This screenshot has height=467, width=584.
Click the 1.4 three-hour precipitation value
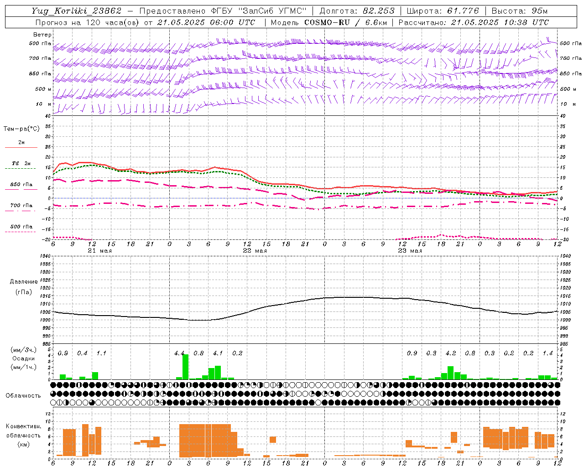pyautogui.click(x=547, y=353)
